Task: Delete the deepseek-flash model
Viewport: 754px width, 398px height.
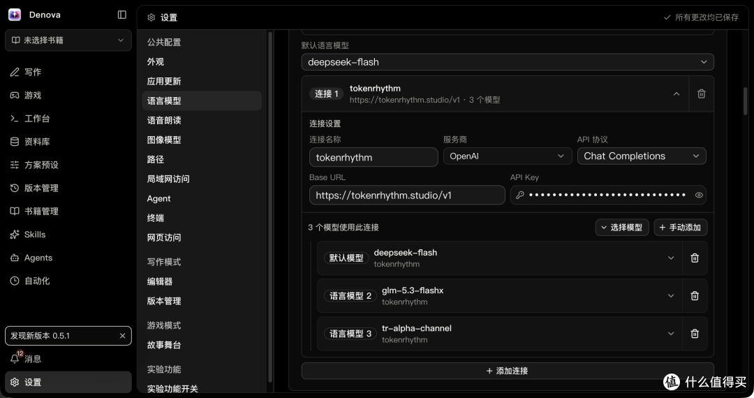Action: pyautogui.click(x=695, y=258)
